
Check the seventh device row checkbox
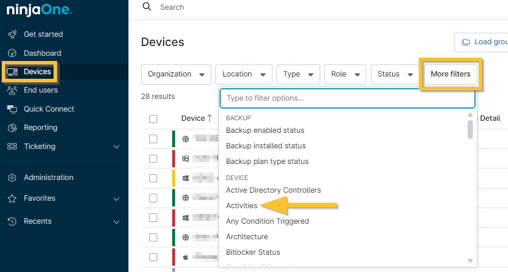pos(153,257)
